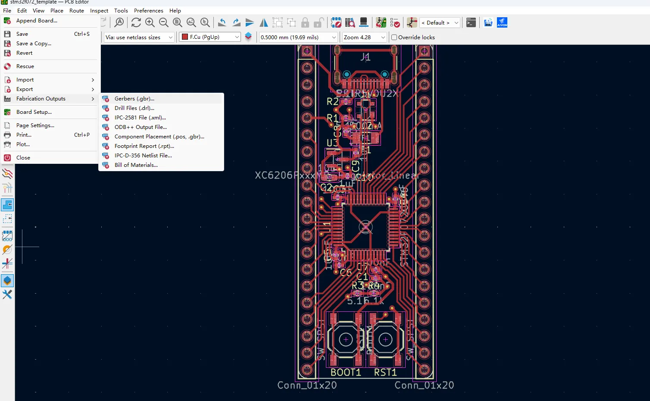This screenshot has height=401, width=650.
Task: Click the flip board icon (blue arrow)
Action: [x=250, y=22]
